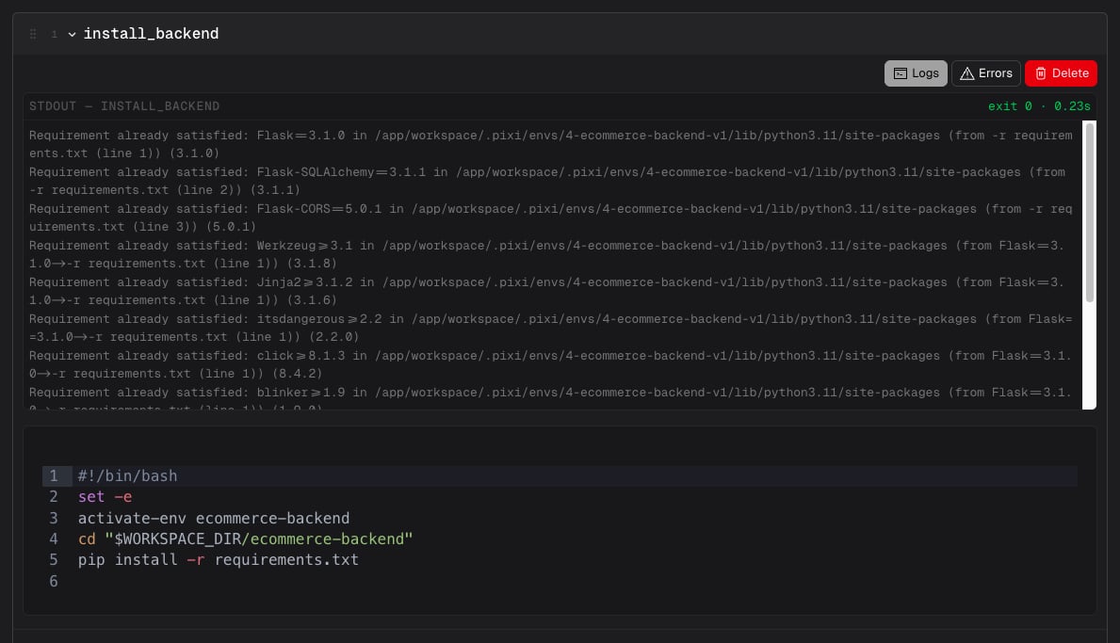Screen dimensions: 1120x643
Task: Click the Flask-SQLAlchemy==3.1.1 log line
Action: (547, 182)
